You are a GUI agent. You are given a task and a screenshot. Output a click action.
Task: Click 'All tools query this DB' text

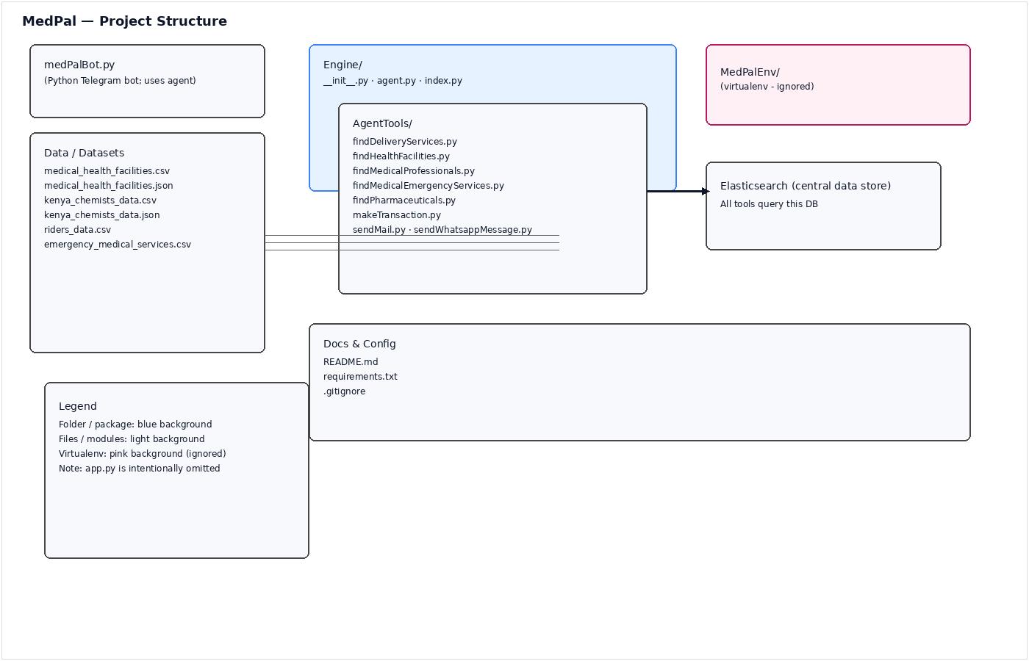coord(769,204)
